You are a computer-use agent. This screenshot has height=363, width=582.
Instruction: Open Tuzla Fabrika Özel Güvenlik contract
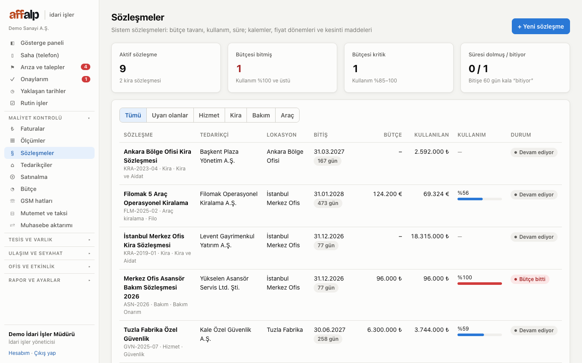[x=151, y=334]
